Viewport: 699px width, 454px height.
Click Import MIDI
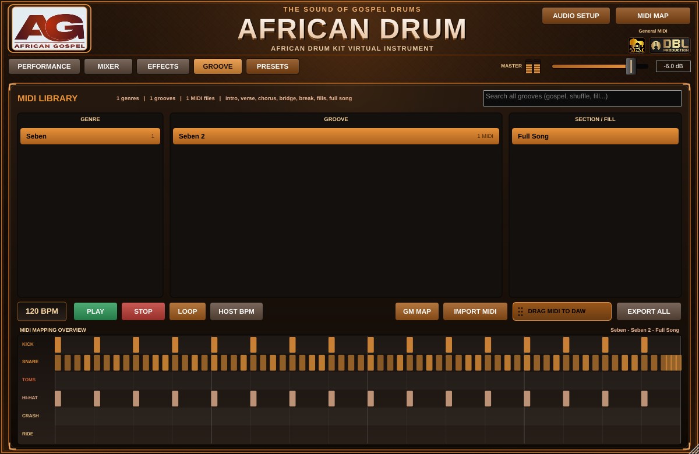[x=475, y=311]
